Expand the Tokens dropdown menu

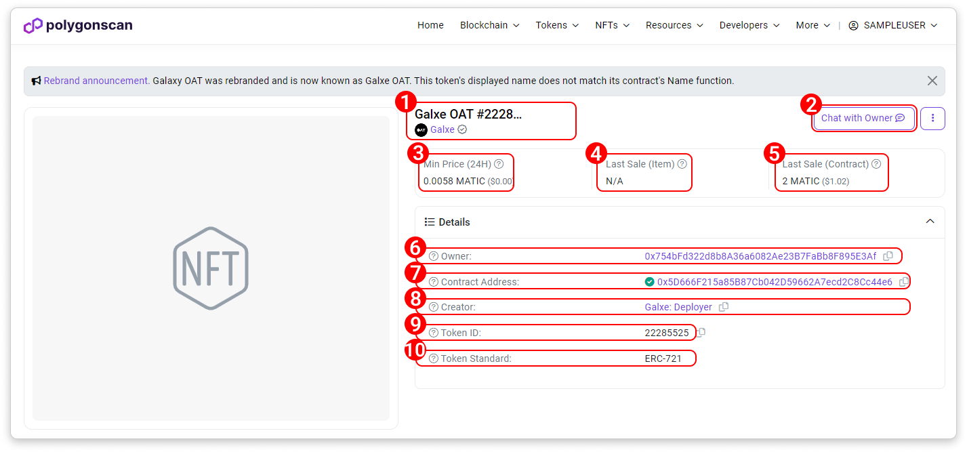557,25
